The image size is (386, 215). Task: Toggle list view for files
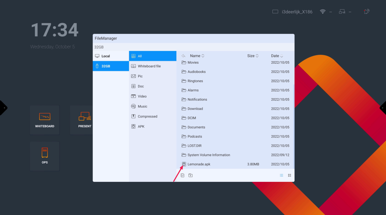[281, 175]
